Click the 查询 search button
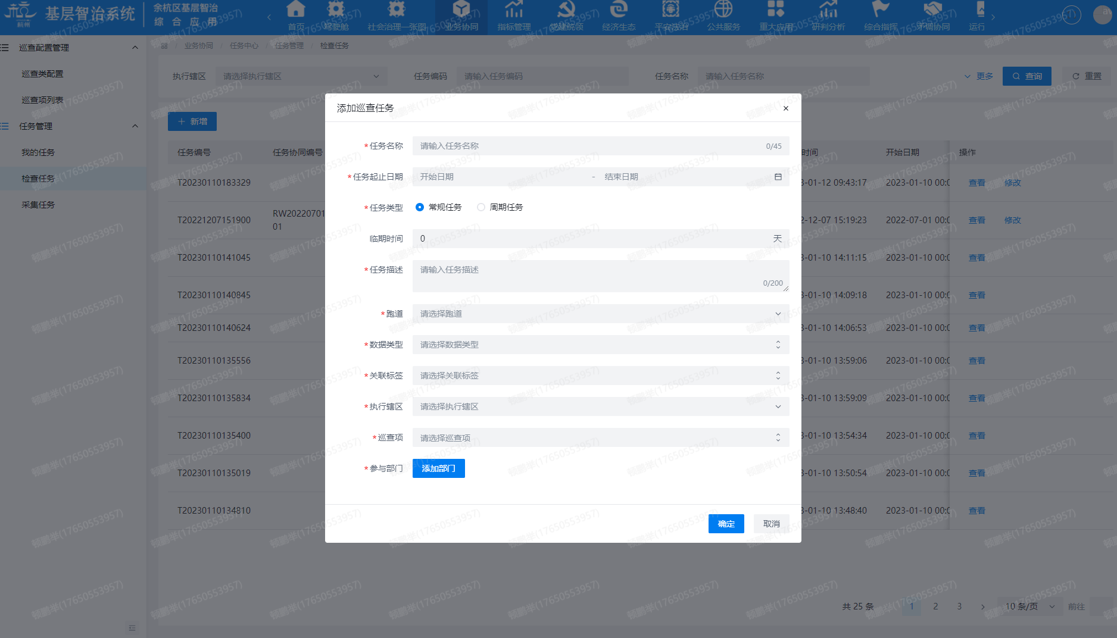Screen dimensions: 1117x638 [x=1027, y=76]
